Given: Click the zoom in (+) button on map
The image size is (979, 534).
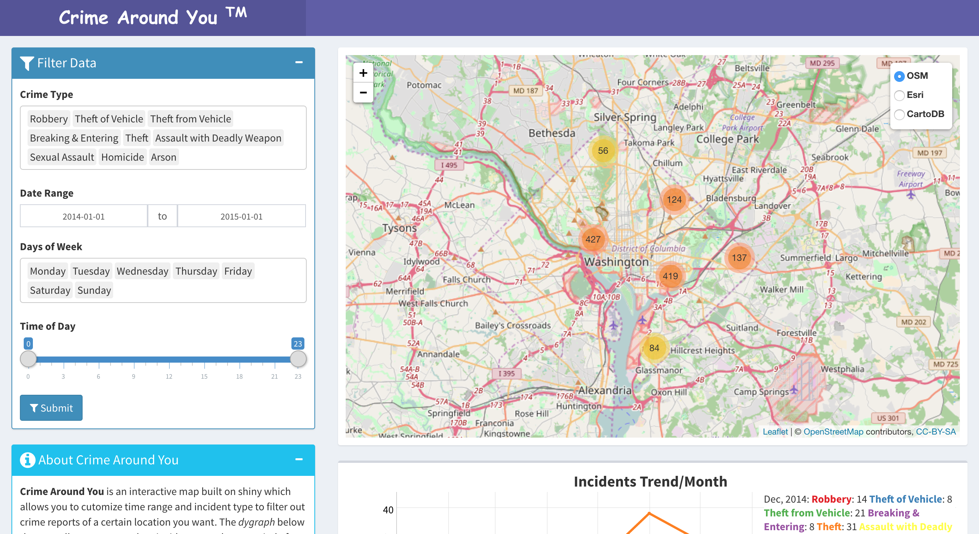Looking at the screenshot, I should click(x=364, y=73).
